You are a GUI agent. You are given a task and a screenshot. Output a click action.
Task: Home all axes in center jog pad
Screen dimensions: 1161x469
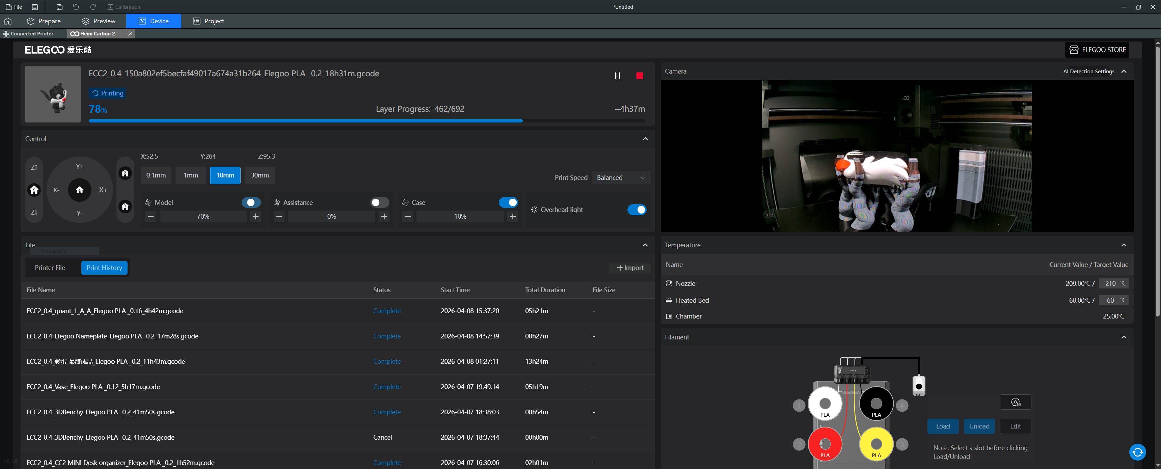tap(80, 190)
